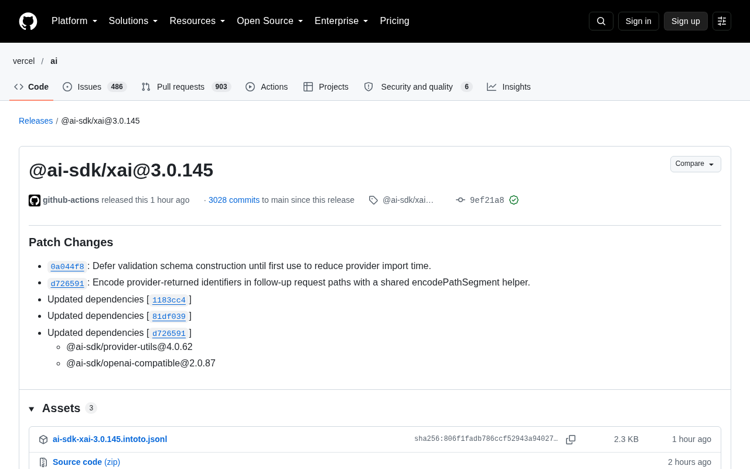750x469 pixels.
Task: Expand the Open Source menu
Action: pyautogui.click(x=270, y=21)
